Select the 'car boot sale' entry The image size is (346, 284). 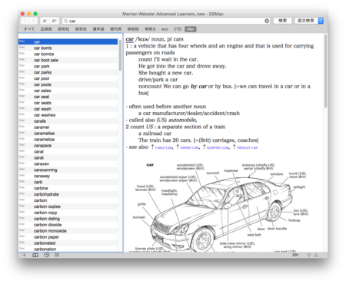click(68, 60)
